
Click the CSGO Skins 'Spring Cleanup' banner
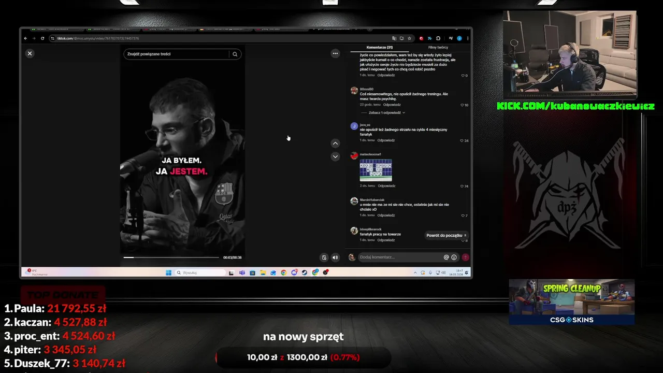[571, 302]
